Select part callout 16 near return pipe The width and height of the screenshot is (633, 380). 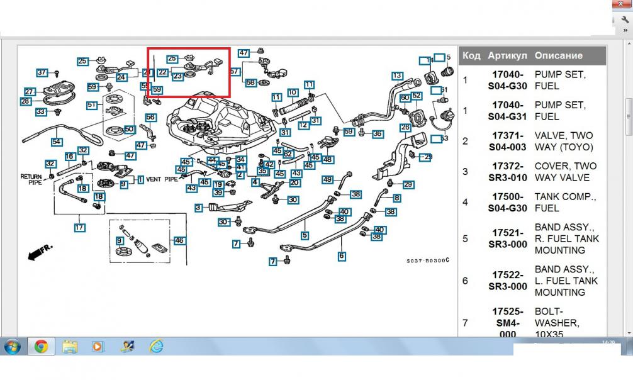coord(70,156)
